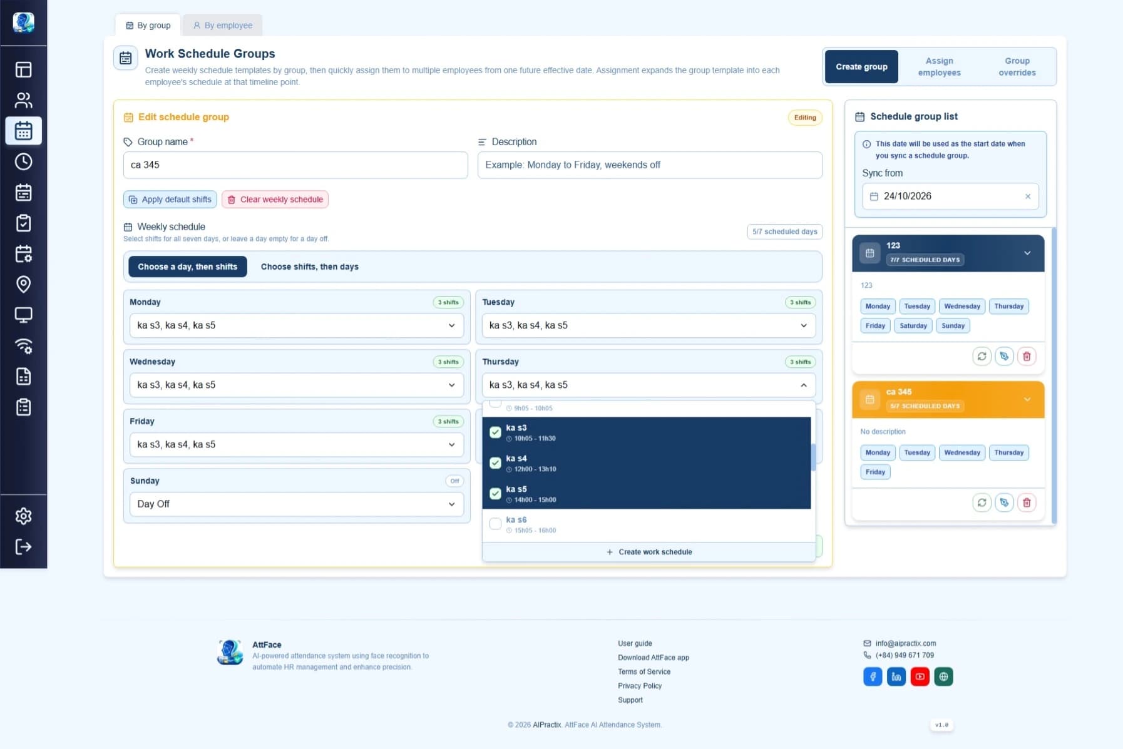Click Apply default shifts button
The height and width of the screenshot is (749, 1123).
(x=170, y=200)
